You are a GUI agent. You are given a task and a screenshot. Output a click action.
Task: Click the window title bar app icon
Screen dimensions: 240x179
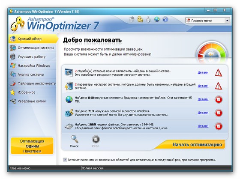[11, 12]
